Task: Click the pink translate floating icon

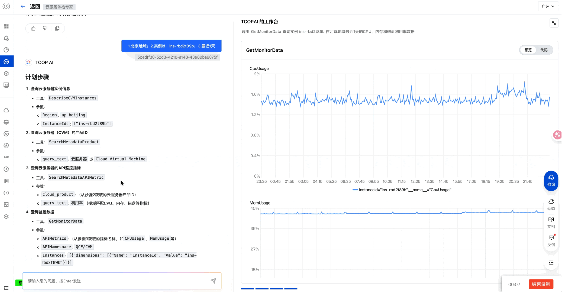Action: pos(557,135)
